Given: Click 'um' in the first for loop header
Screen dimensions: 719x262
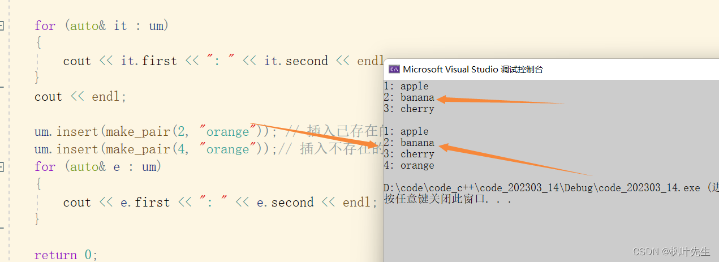Looking at the screenshot, I should click(156, 25).
